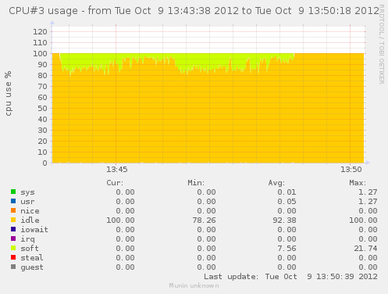This screenshot has width=388, height=294.
Task: Click the 13:45 time axis label
Action: [x=117, y=170]
